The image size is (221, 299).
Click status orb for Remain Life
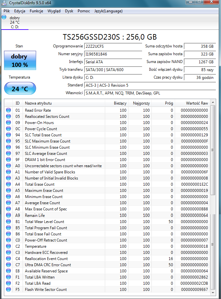[x=8, y=215]
